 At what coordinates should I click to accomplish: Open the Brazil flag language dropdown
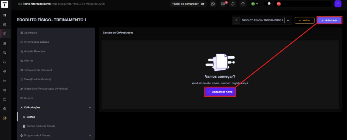pyautogui.click(x=254, y=4)
